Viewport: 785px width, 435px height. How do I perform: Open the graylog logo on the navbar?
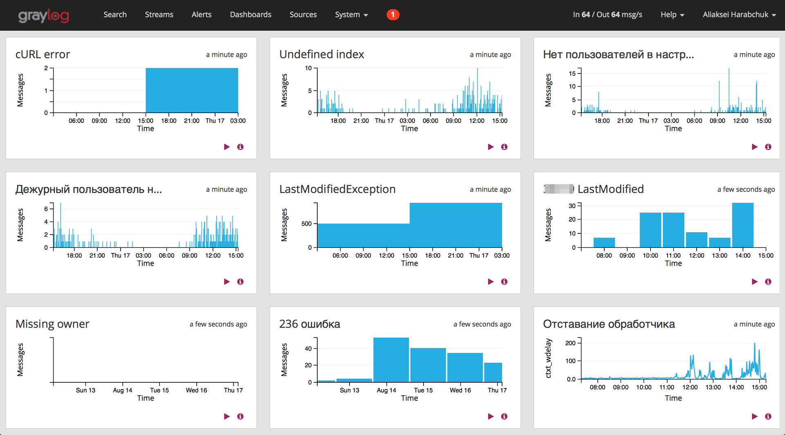click(x=43, y=15)
